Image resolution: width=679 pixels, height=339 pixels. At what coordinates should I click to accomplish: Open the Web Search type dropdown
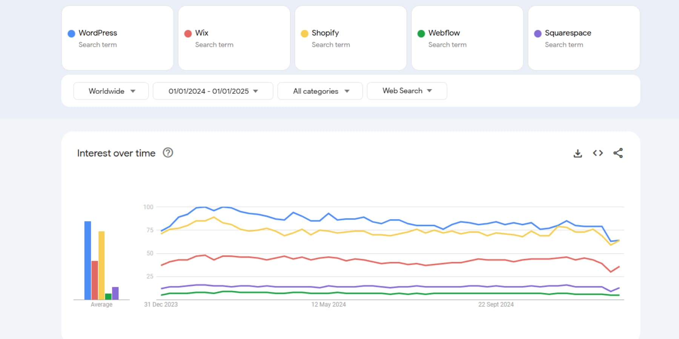click(x=407, y=91)
